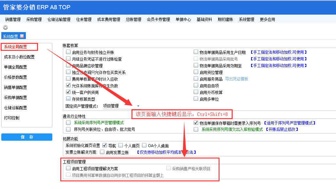Open the 基础资料 menu

(204, 19)
